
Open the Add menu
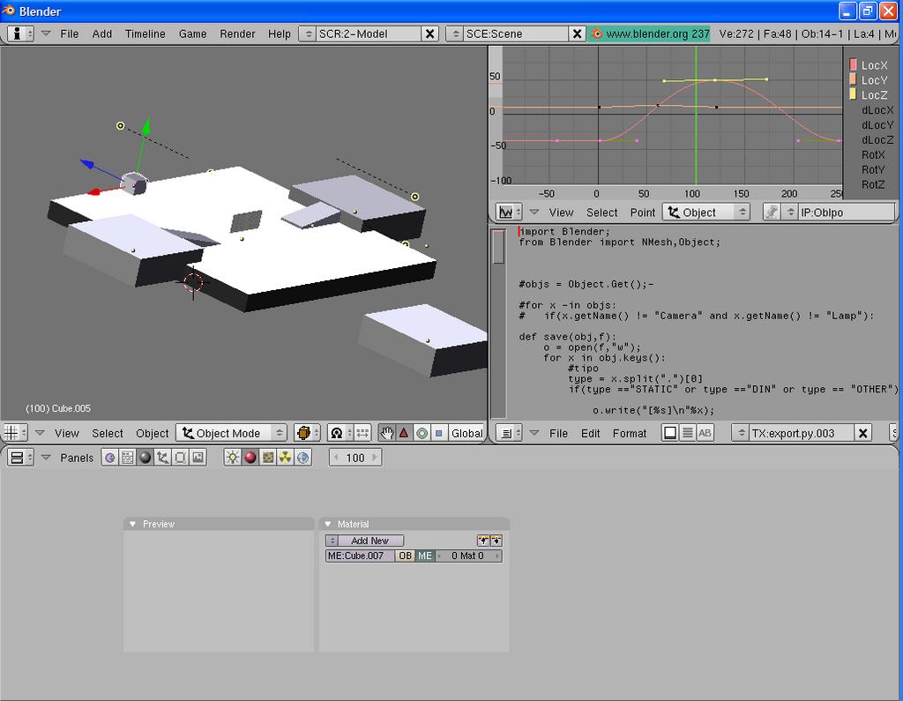pos(102,34)
